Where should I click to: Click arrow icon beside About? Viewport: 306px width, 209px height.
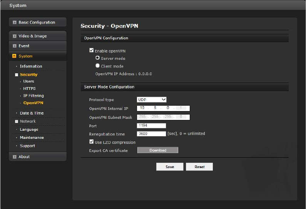coord(15,157)
